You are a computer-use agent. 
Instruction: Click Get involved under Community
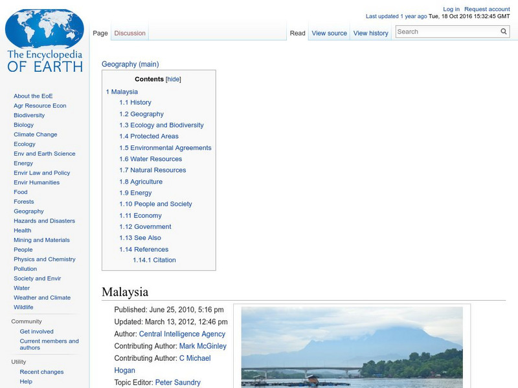coord(36,331)
